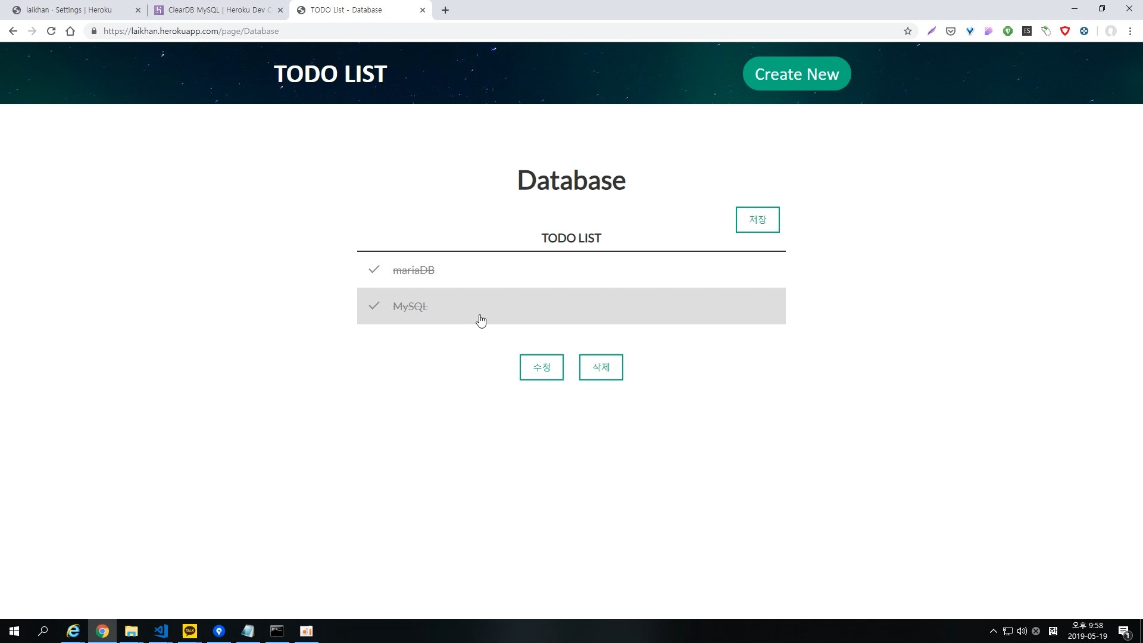Click the 수정 edit button
This screenshot has width=1143, height=643.
(541, 367)
